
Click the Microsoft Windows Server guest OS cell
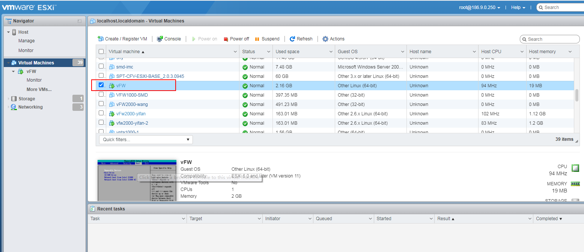click(370, 67)
